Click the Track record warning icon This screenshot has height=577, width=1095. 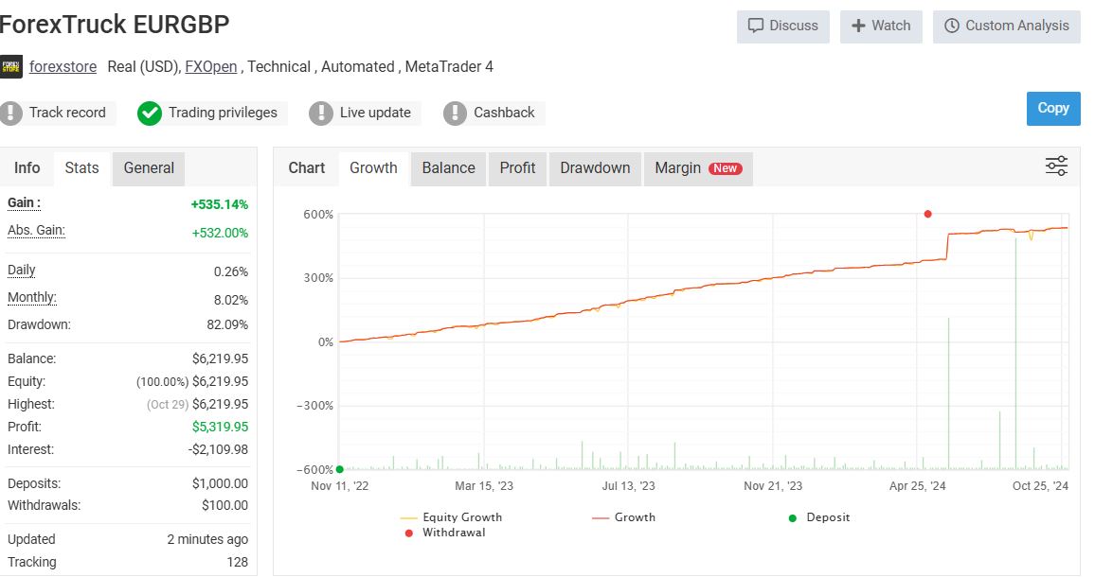[11, 114]
